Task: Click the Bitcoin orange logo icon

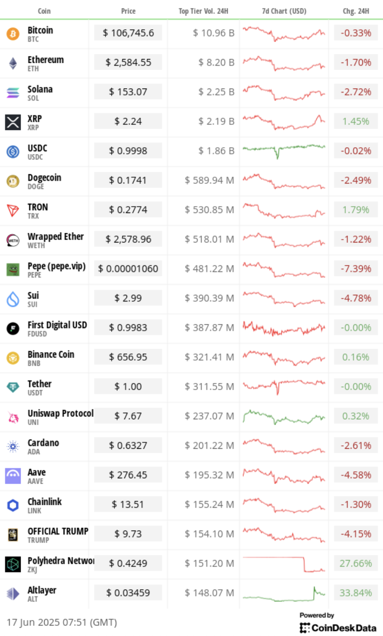Action: [13, 33]
